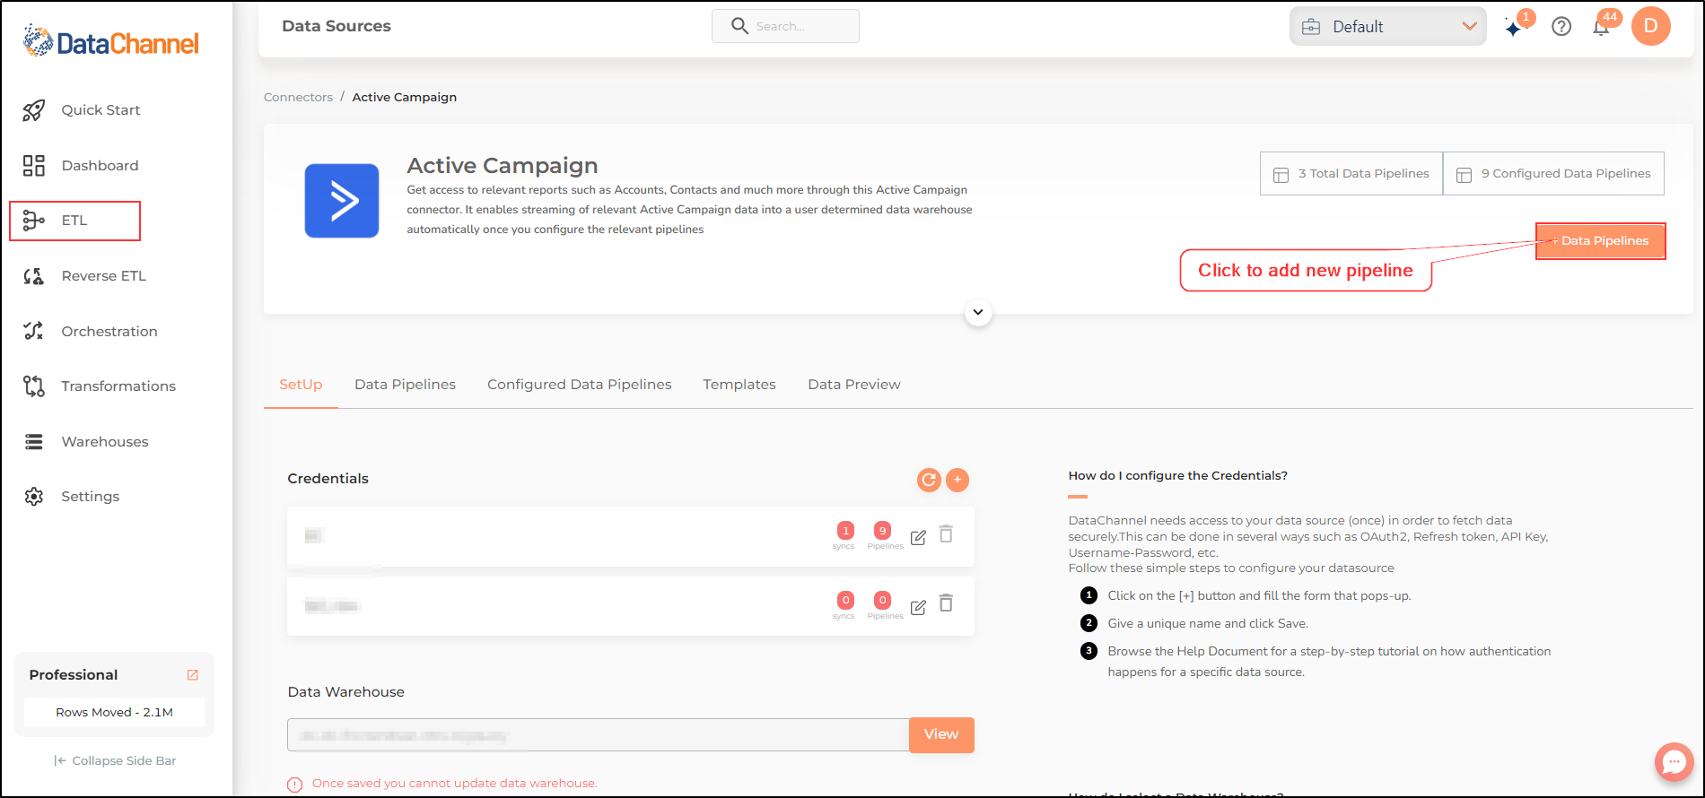Screen dimensions: 1705x798
Task: Select the ETL sidebar icon
Action: click(x=34, y=221)
